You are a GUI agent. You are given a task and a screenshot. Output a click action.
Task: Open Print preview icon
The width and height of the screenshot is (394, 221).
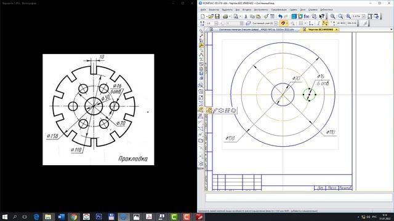coord(236,17)
